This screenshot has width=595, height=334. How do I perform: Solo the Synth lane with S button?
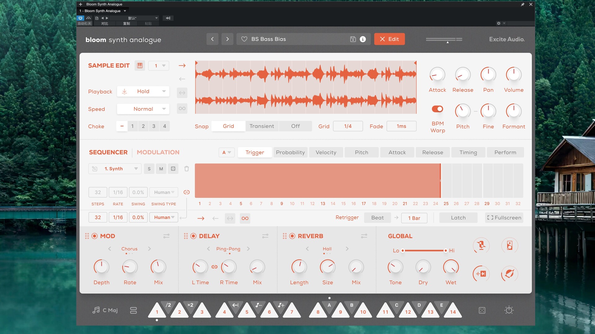149,169
